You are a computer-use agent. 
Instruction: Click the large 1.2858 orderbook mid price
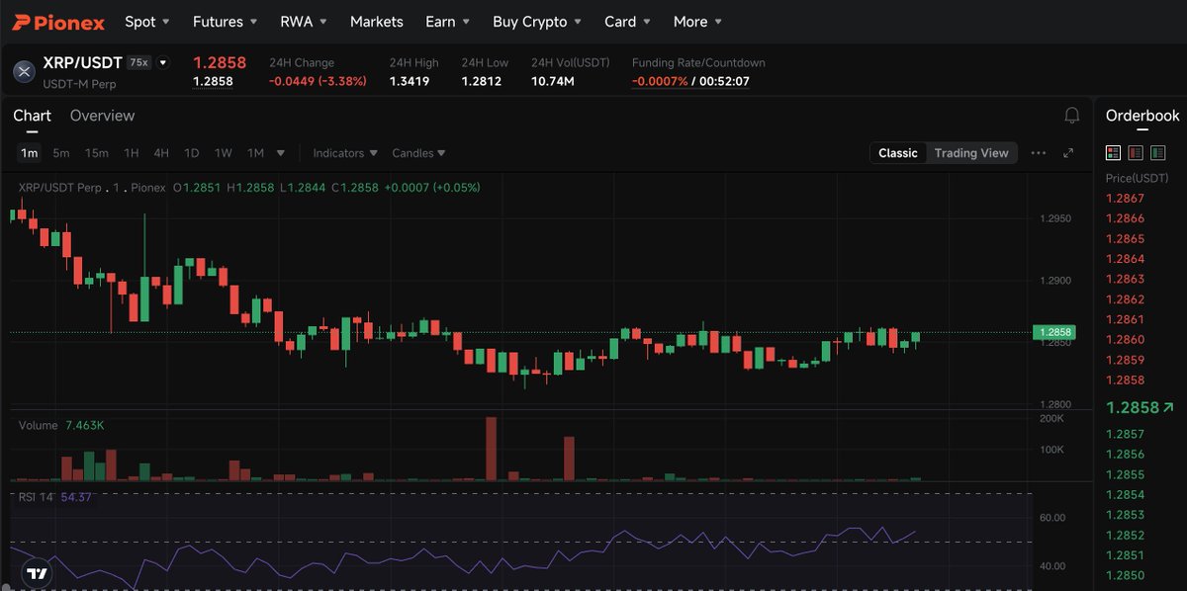1132,407
